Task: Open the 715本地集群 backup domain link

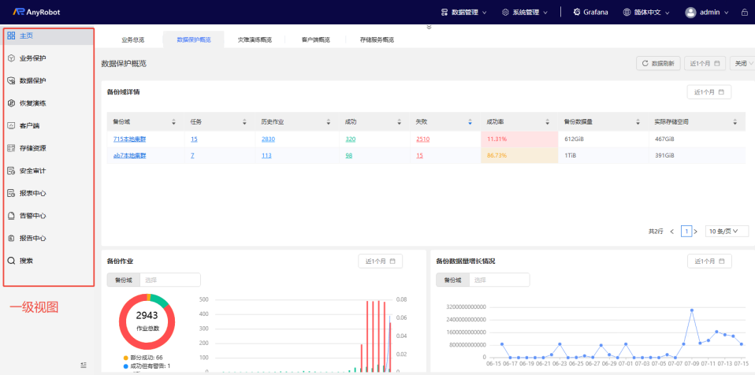Action: pyautogui.click(x=129, y=139)
